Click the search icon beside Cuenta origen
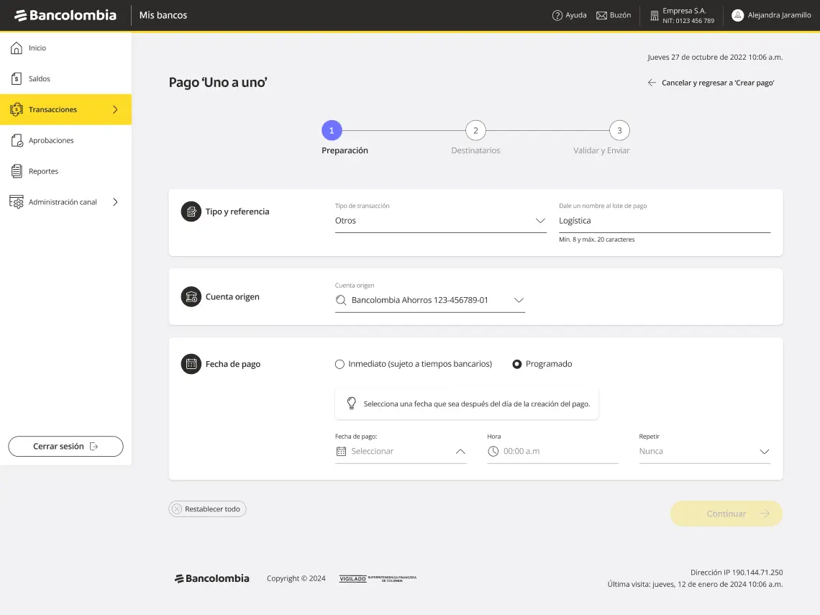Screen dimensions: 820x615 pos(340,300)
